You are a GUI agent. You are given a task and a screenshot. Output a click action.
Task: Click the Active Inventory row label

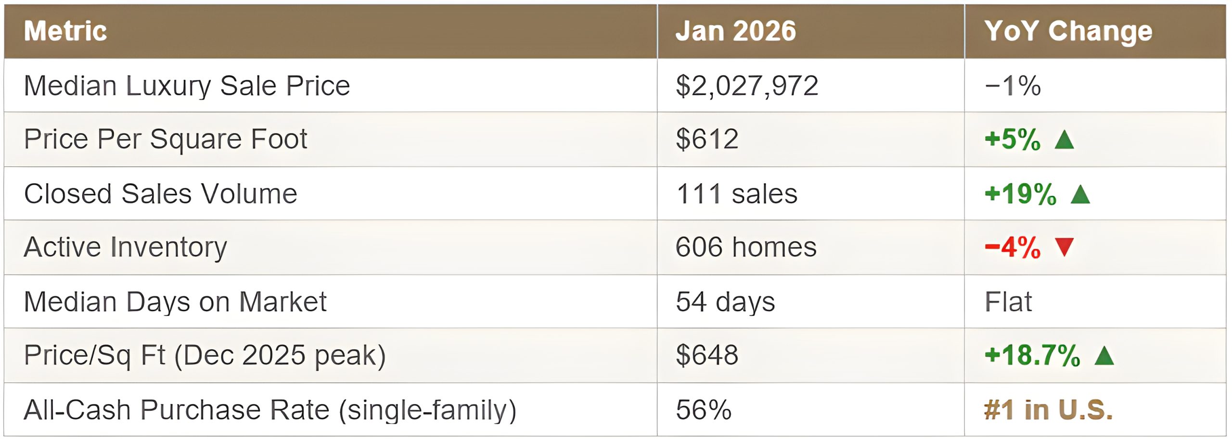125,247
